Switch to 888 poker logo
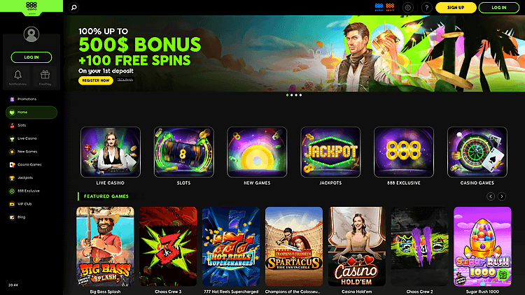The width and height of the screenshot is (525, 295). point(379,8)
